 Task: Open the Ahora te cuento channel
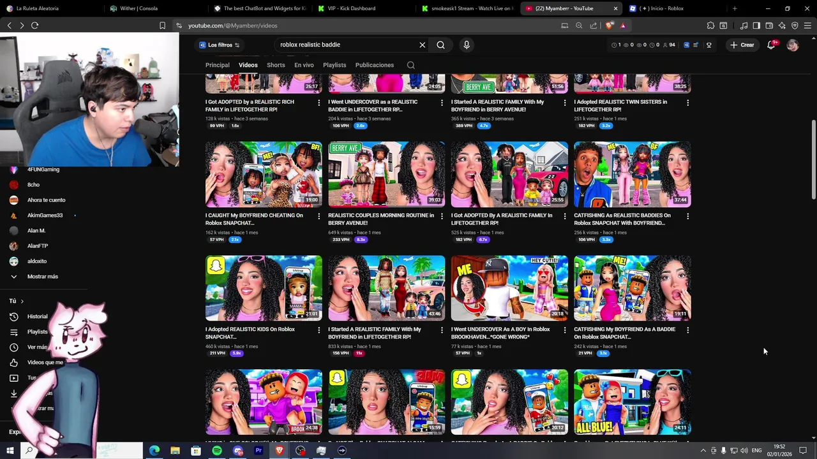[46, 200]
